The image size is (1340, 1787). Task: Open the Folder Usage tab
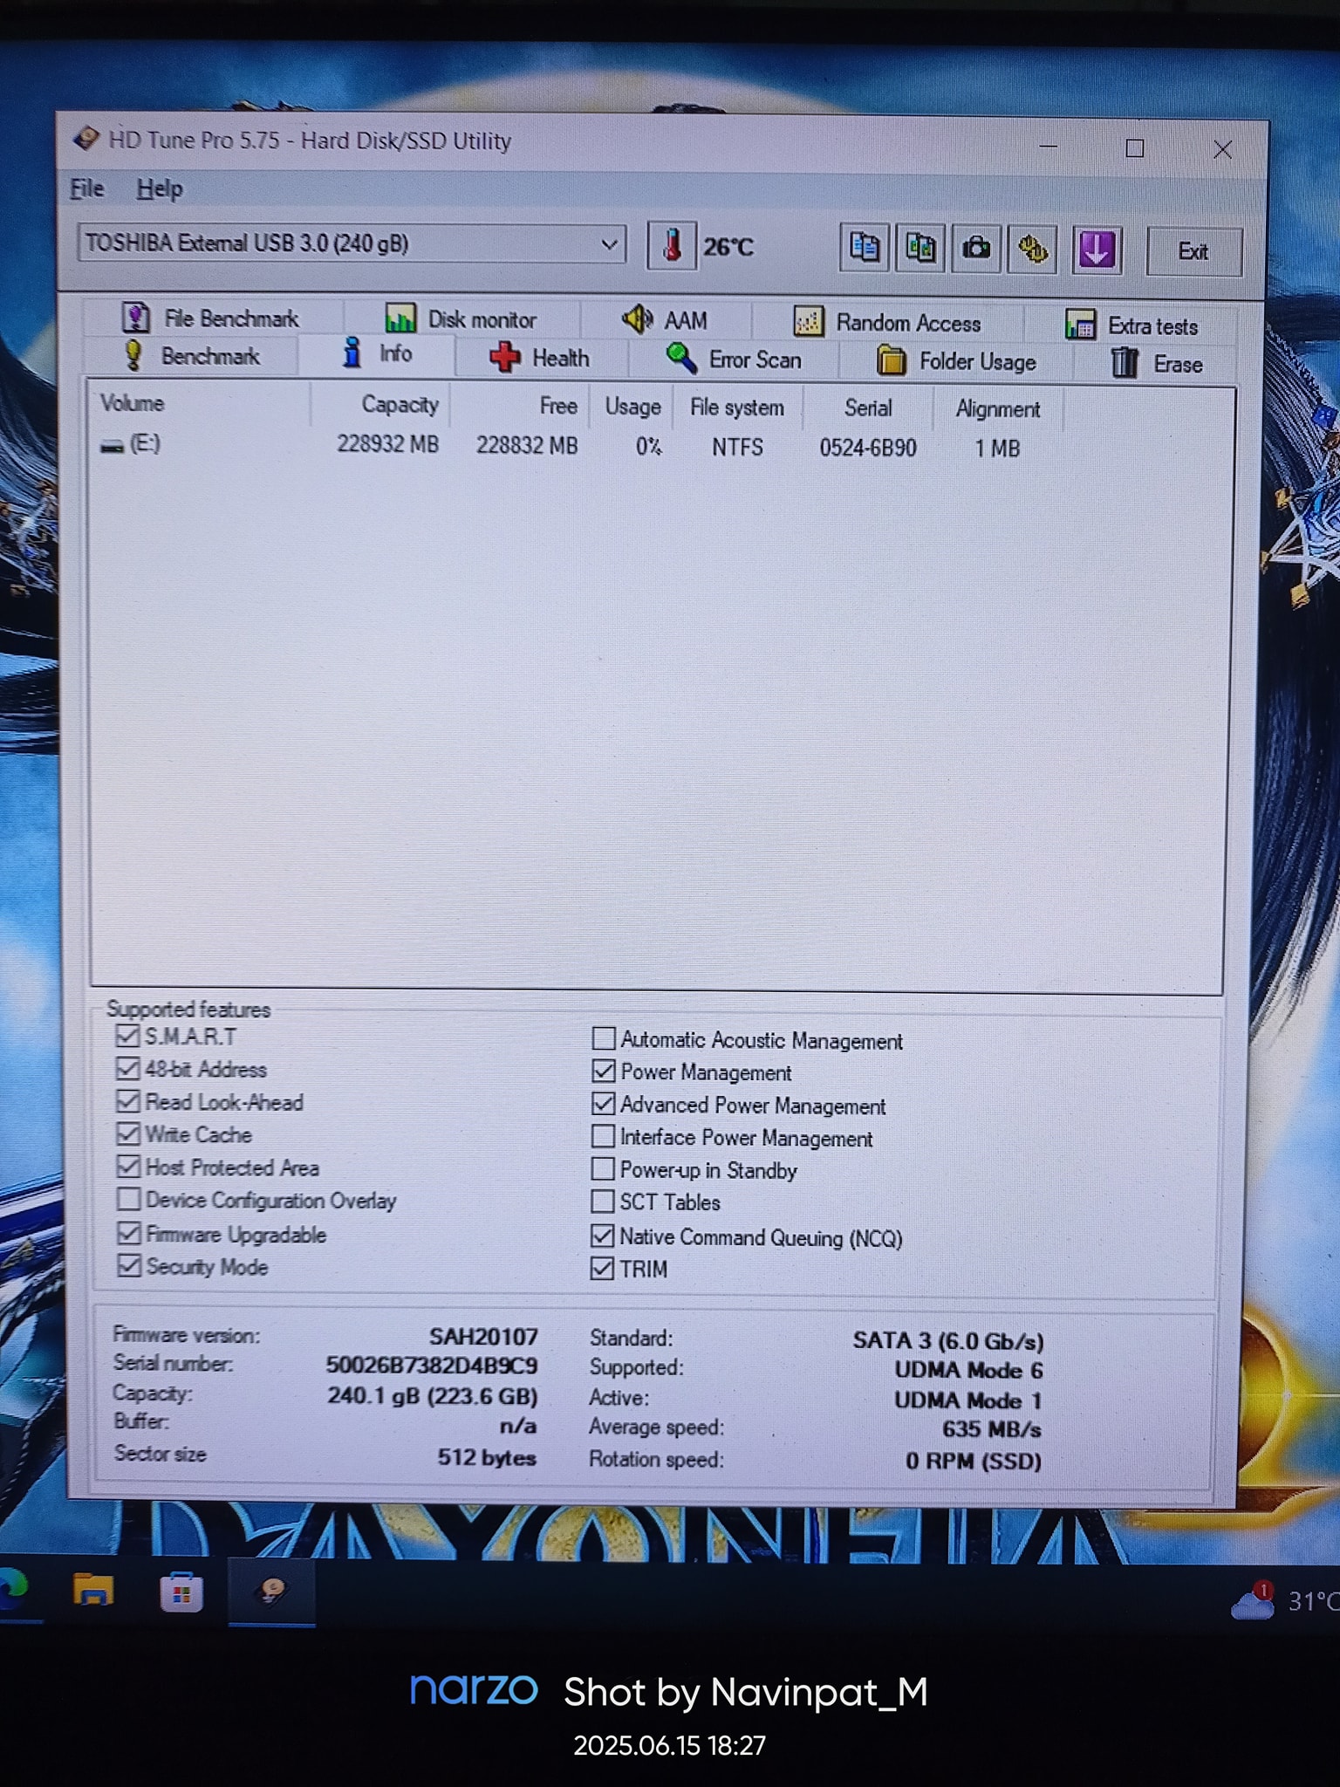pos(956,361)
